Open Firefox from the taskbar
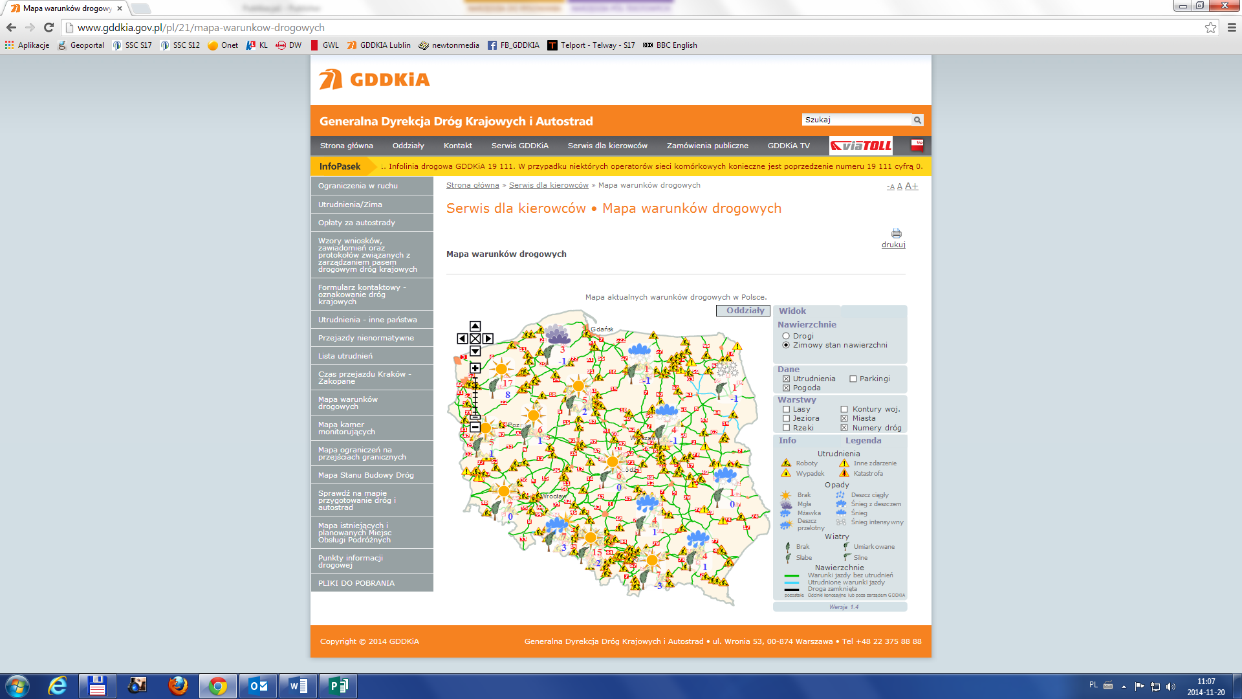The width and height of the screenshot is (1242, 699). click(178, 686)
